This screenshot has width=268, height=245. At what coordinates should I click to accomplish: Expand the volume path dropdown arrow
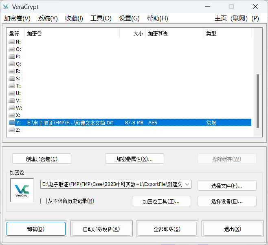(187, 184)
